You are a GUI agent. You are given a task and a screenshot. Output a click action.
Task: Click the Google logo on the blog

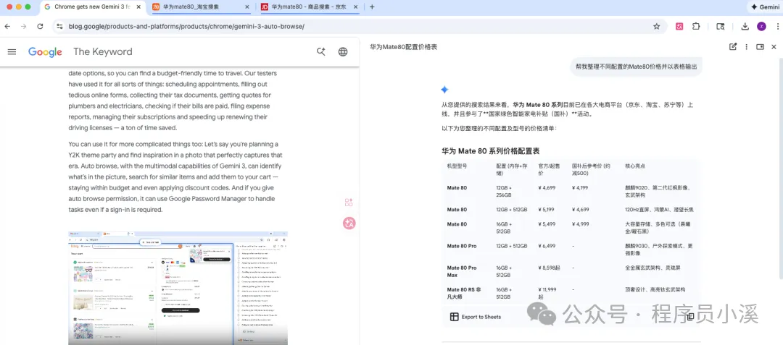pos(45,52)
